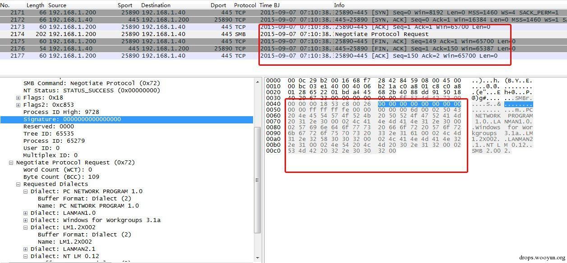Select the SMB Command: Negotiate Protocol field
This screenshot has height=263, width=567.
pos(92,83)
